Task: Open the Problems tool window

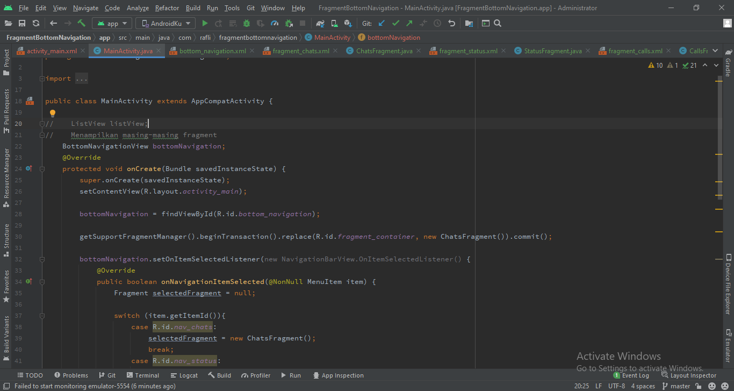Action: click(x=70, y=375)
